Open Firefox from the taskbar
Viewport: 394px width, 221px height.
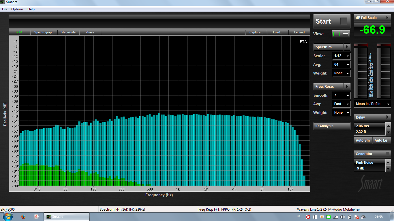(23, 217)
